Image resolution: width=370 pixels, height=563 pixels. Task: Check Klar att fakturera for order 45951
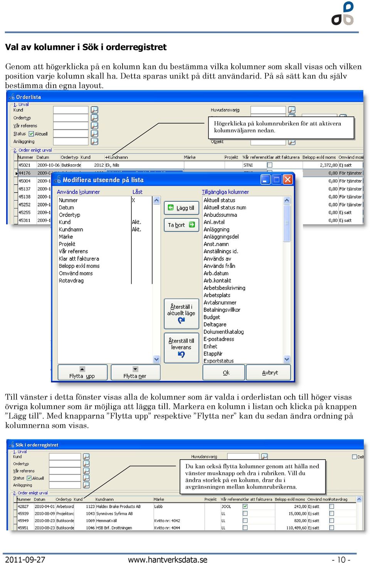click(245, 528)
